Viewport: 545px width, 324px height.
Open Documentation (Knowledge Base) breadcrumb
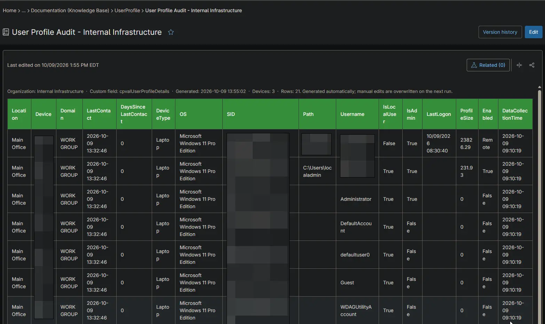coord(70,10)
